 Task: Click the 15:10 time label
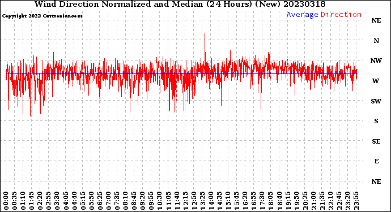coord(228,201)
